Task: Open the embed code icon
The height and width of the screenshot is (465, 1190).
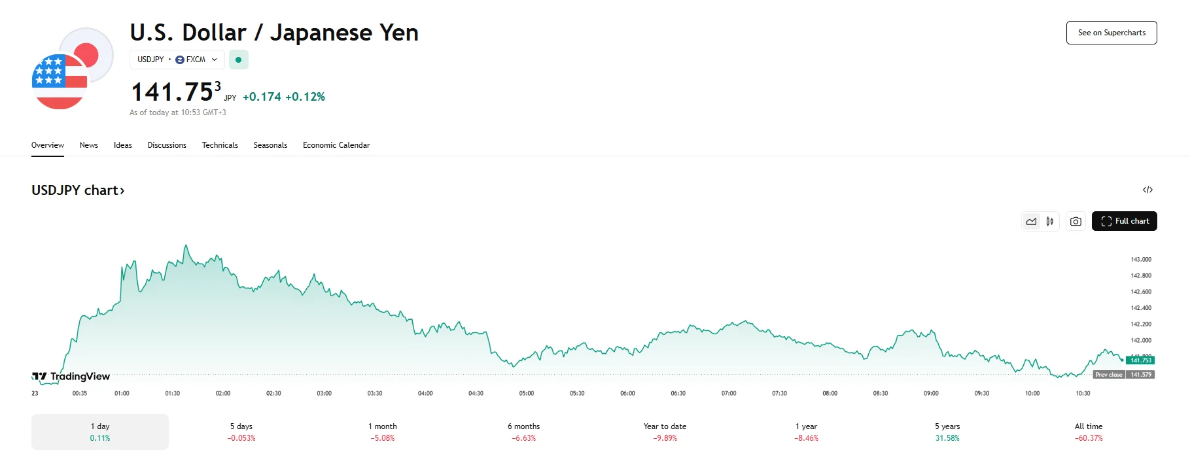Action: pyautogui.click(x=1147, y=190)
